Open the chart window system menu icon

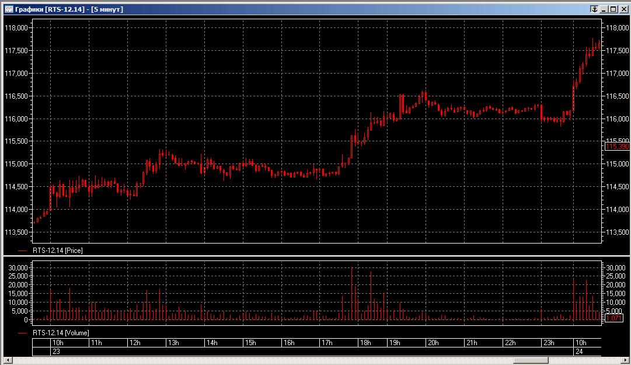[x=9, y=9]
